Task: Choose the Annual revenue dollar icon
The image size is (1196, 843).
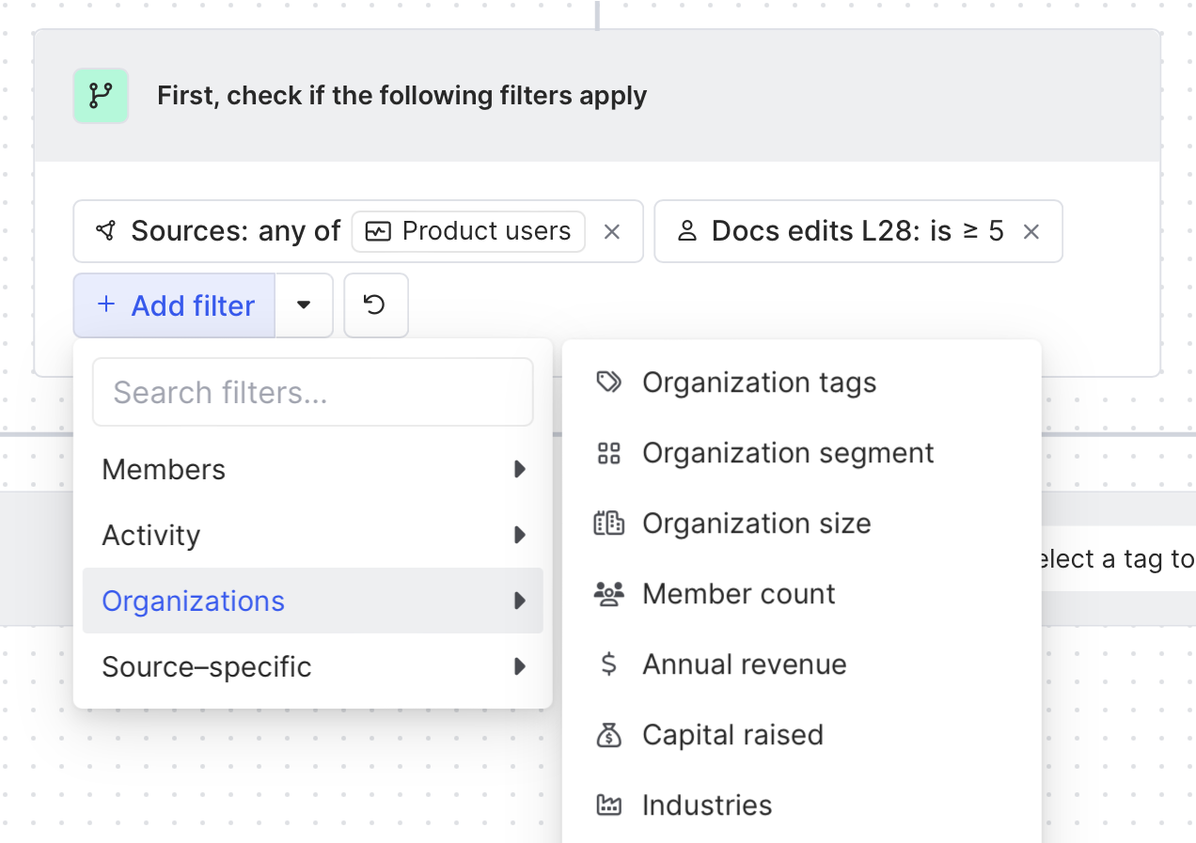Action: [609, 664]
